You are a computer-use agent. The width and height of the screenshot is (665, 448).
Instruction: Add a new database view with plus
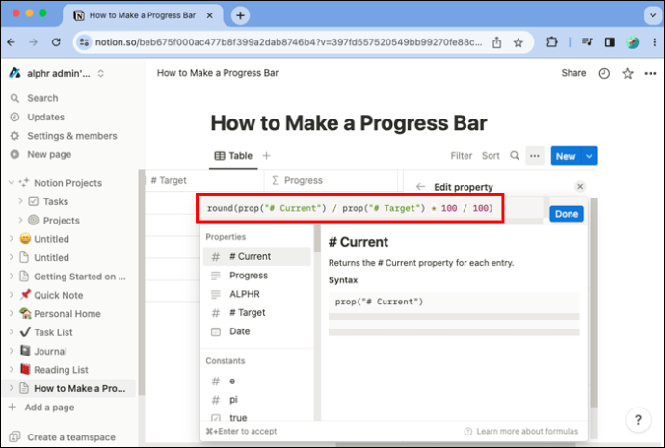point(266,156)
